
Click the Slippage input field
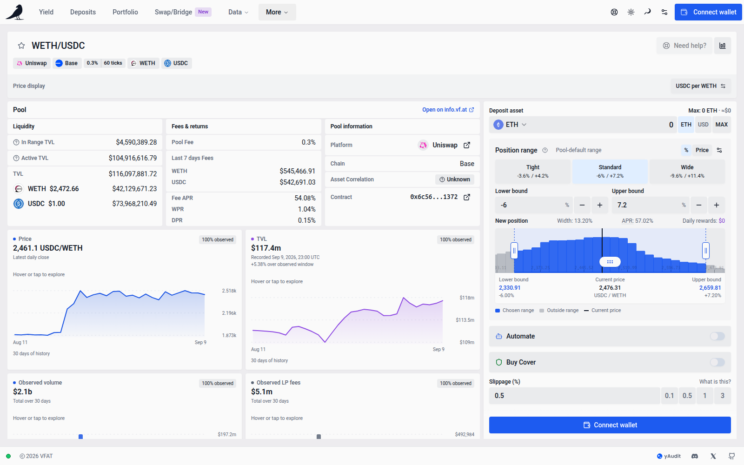click(x=575, y=396)
